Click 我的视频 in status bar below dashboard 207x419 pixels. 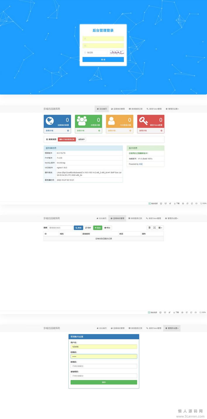click(153, 203)
